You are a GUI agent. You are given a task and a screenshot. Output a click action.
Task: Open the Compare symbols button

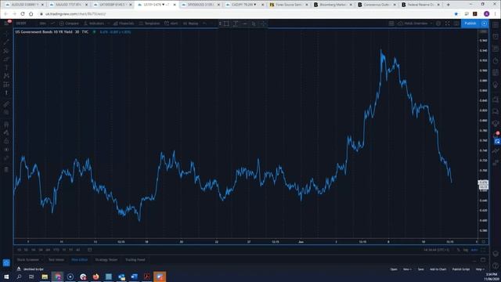[x=69, y=23]
